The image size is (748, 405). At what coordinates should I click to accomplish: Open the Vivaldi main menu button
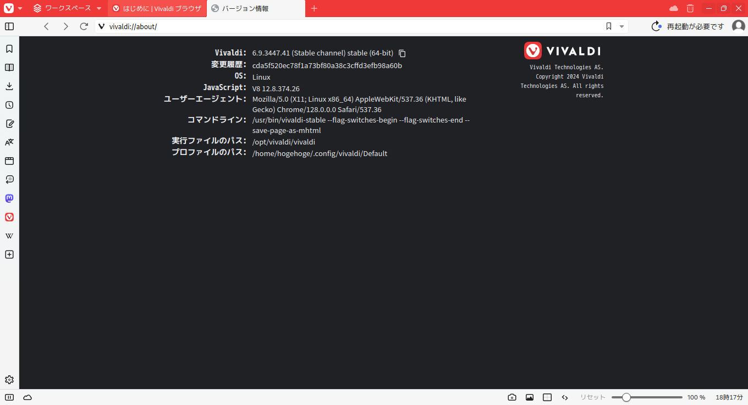coord(13,8)
